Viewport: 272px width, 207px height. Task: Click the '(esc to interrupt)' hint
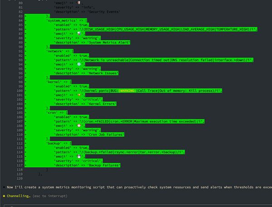[50, 196]
